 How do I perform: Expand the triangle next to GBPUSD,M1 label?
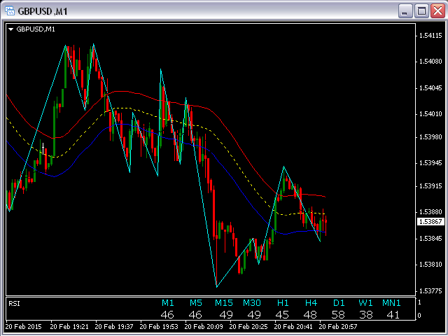tap(10, 29)
